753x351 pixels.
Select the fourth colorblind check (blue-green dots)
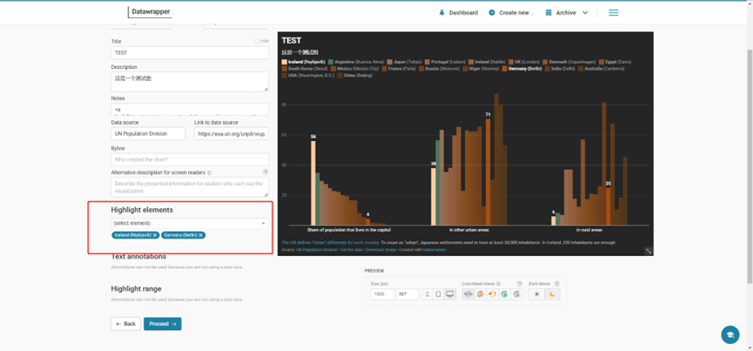point(504,294)
